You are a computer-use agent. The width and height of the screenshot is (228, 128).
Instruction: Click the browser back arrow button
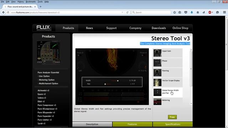[3, 12]
